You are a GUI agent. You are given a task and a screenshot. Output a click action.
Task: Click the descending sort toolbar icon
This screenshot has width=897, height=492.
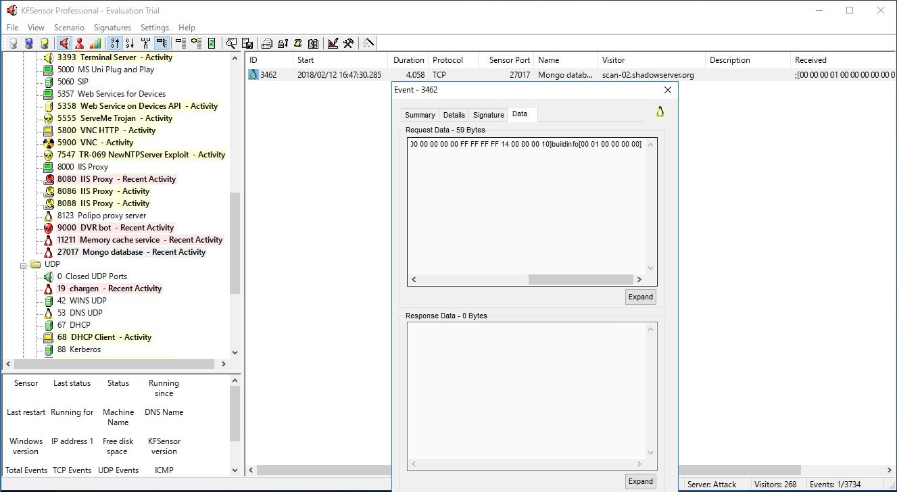130,43
